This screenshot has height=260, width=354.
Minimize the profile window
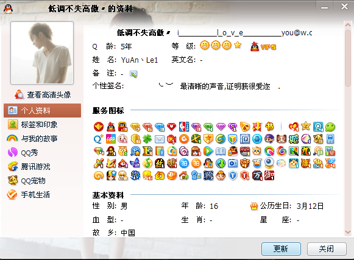[x=324, y=7]
